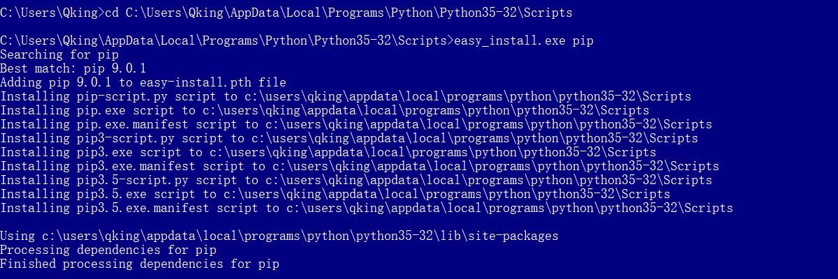Image resolution: width=838 pixels, height=279 pixels.
Task: Click the cd command on the first line
Action: tap(112, 13)
